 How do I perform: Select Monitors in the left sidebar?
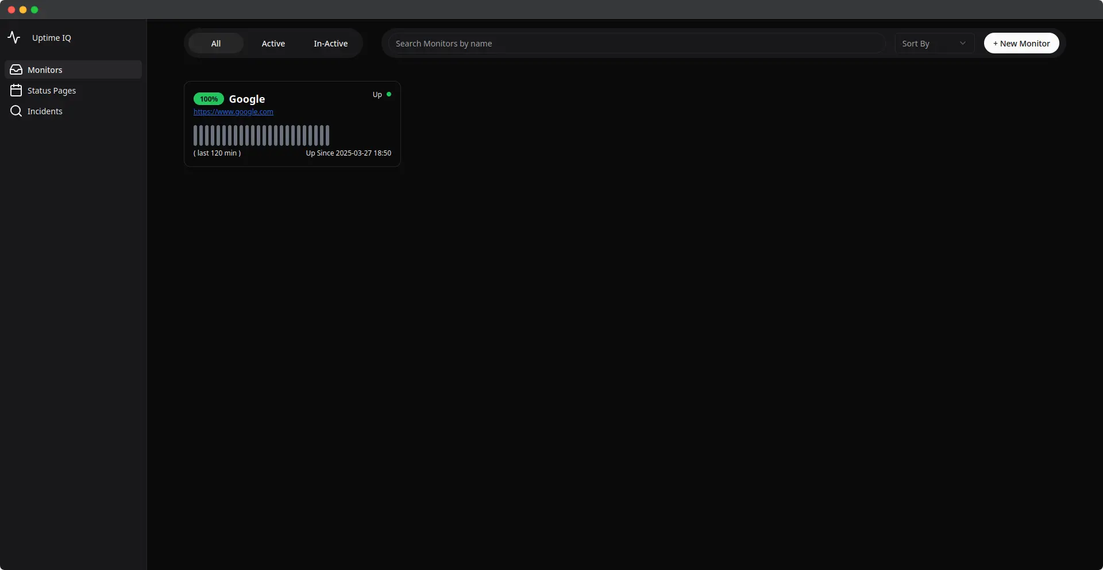[x=45, y=69]
